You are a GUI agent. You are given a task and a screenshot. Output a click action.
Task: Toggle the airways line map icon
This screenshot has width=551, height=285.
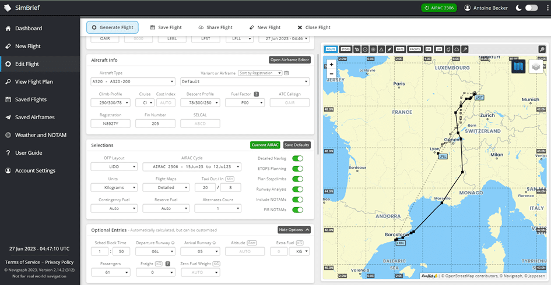389,49
